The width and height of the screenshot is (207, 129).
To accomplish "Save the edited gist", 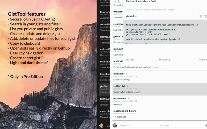I will pyautogui.click(x=203, y=60).
